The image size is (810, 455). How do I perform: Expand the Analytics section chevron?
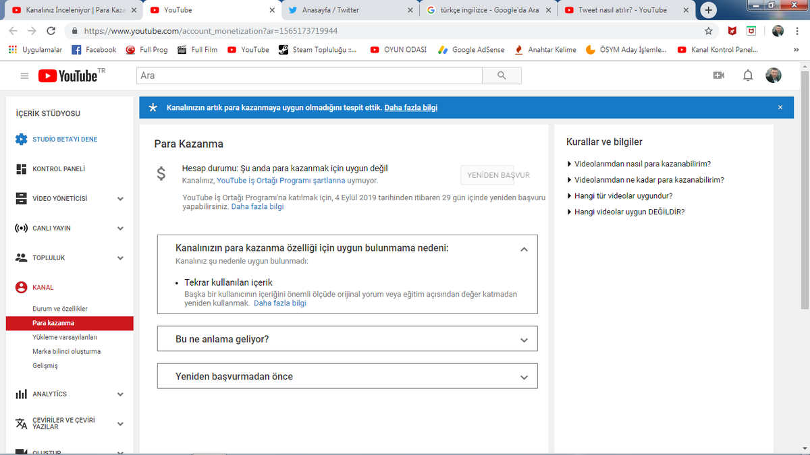click(120, 394)
